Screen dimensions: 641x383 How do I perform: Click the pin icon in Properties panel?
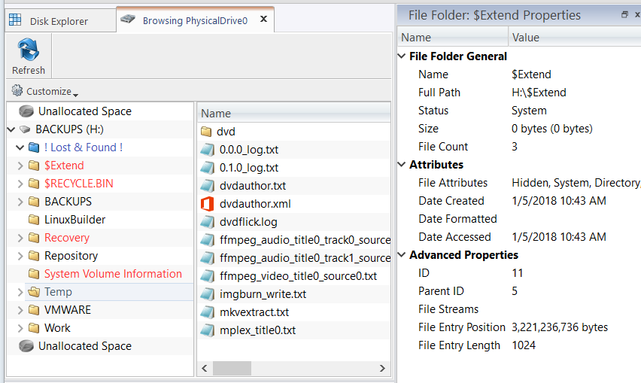[x=624, y=15]
